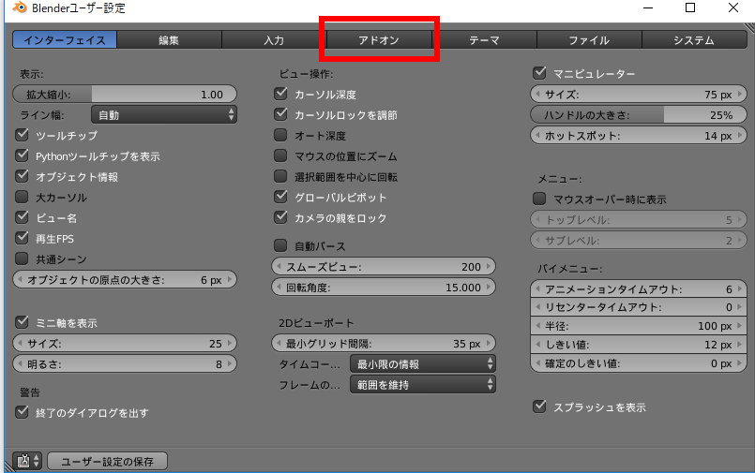Open the 編集 tab

pos(169,40)
